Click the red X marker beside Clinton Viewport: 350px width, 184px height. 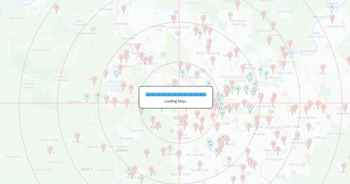[94, 80]
